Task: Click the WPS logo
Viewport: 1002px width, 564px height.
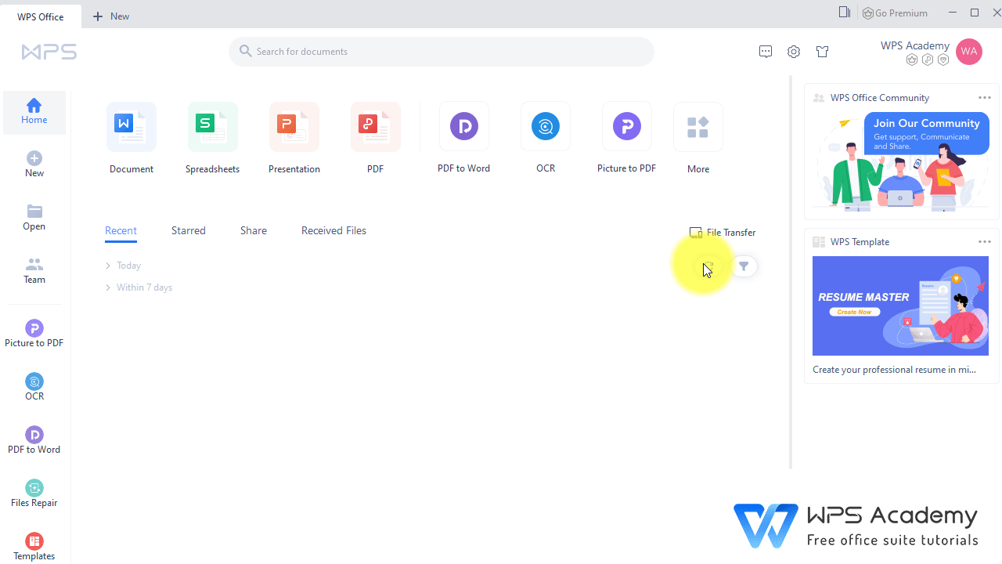Action: [49, 52]
